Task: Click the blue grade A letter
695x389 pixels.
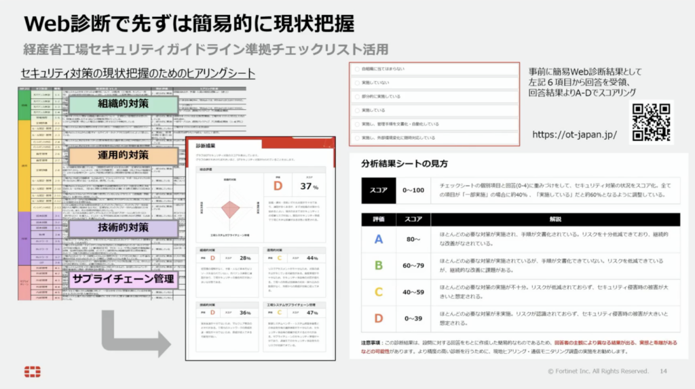Action: 378,239
